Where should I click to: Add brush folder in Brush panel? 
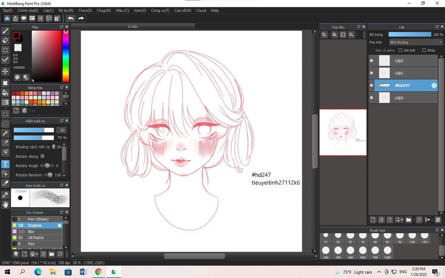pos(51,254)
